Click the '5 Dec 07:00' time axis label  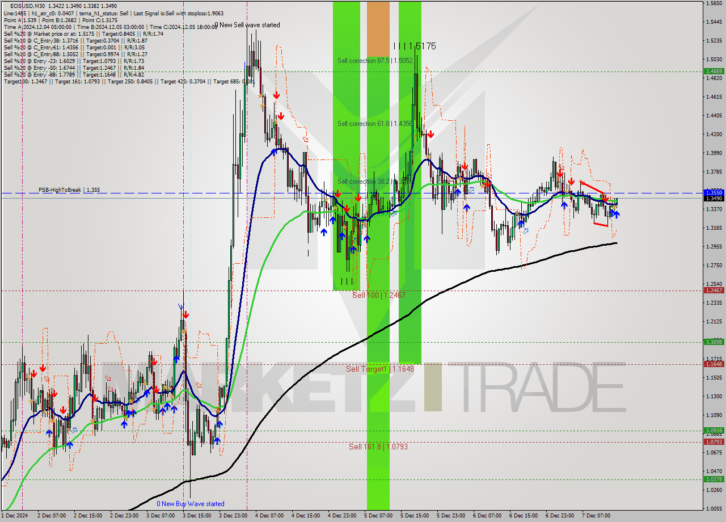(379, 516)
